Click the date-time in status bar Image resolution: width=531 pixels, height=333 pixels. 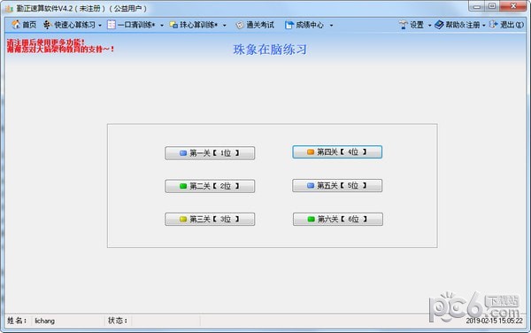tap(494, 321)
